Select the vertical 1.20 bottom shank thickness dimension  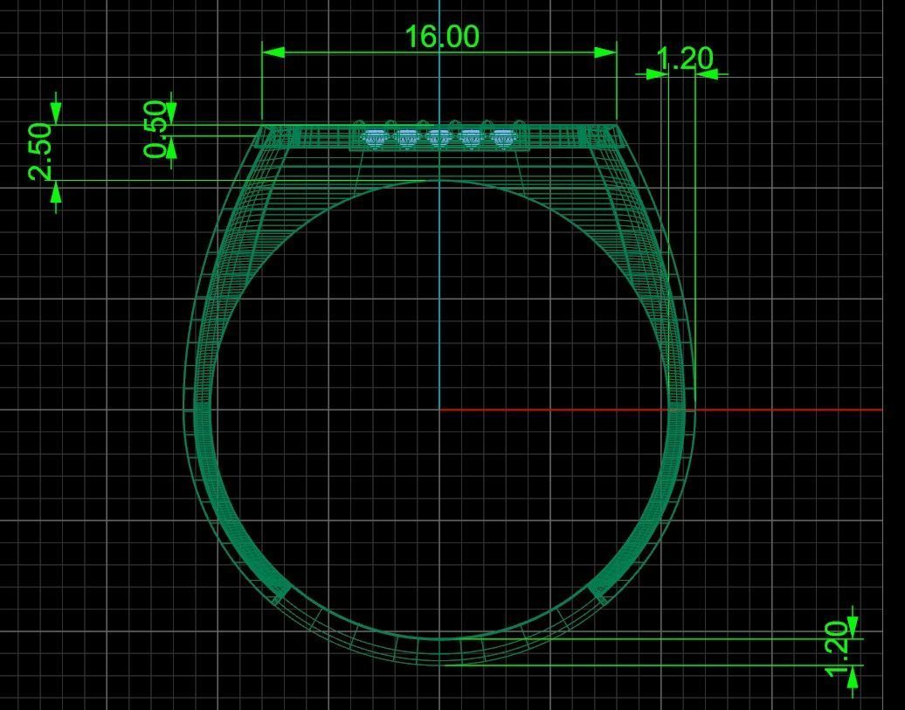pos(838,649)
